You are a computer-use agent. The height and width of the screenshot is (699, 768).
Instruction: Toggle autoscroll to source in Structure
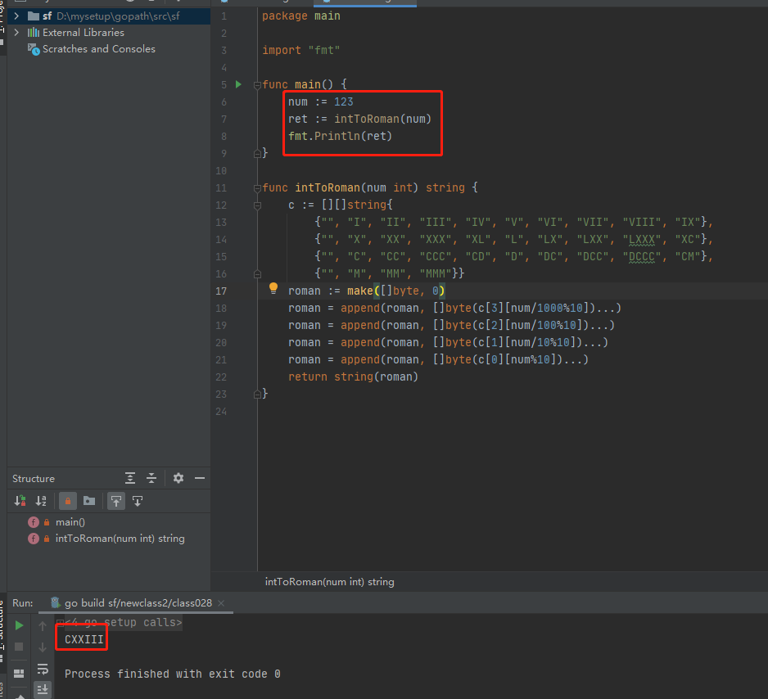(116, 501)
